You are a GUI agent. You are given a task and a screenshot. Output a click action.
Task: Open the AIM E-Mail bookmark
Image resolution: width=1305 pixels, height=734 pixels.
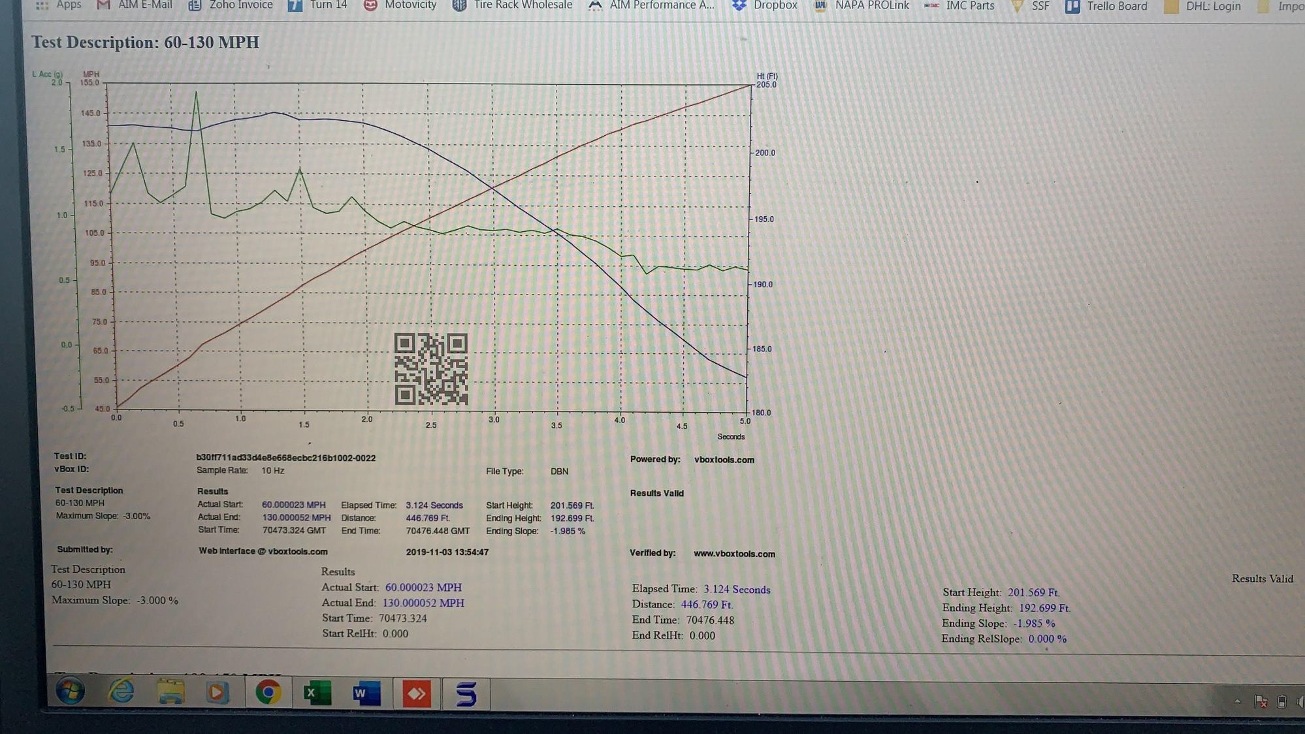click(x=135, y=5)
